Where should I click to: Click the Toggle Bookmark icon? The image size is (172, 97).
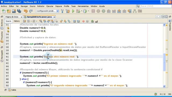[x=69, y=21]
